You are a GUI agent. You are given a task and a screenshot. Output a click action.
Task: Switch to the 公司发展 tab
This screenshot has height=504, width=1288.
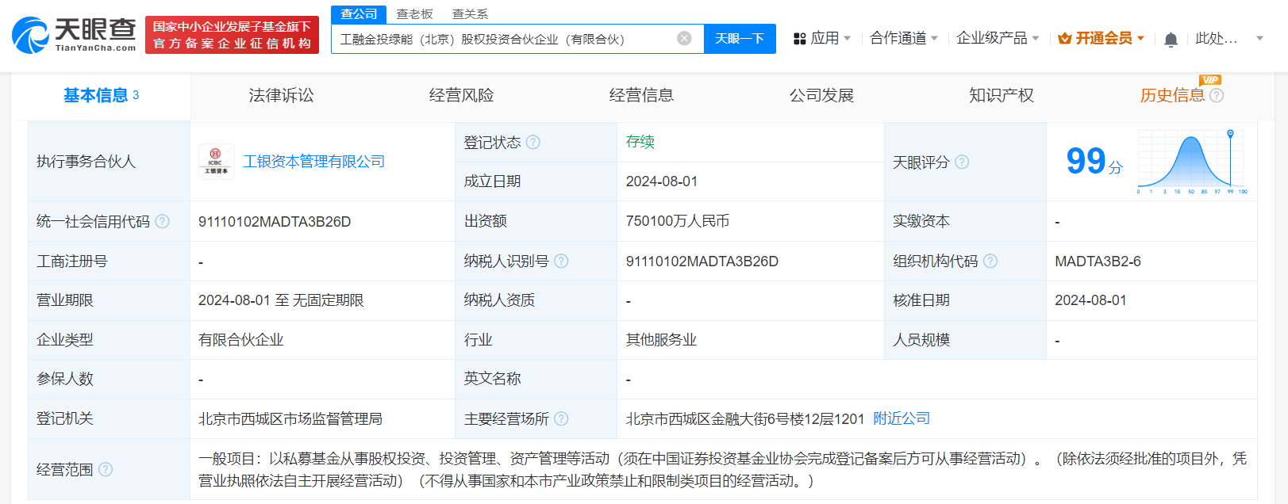coord(821,95)
